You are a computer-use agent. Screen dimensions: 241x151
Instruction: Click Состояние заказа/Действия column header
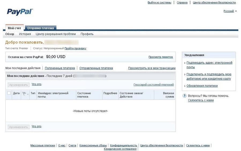click(x=131, y=95)
